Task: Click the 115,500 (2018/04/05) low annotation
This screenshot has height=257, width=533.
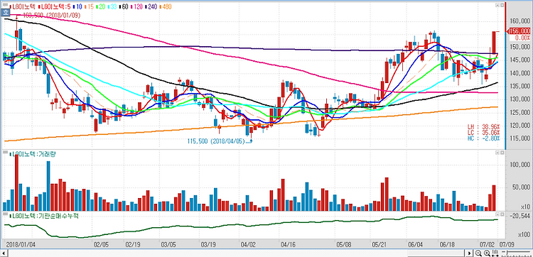Action: point(216,141)
